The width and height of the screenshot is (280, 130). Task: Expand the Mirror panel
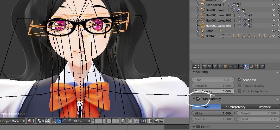click(x=194, y=127)
